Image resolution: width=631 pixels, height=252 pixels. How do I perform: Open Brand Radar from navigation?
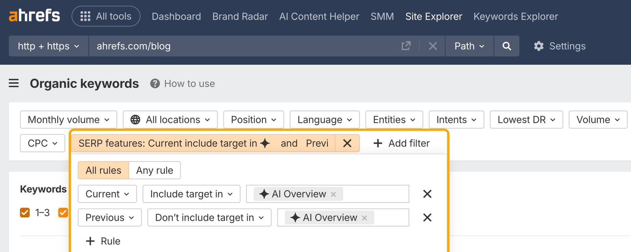[x=240, y=17]
